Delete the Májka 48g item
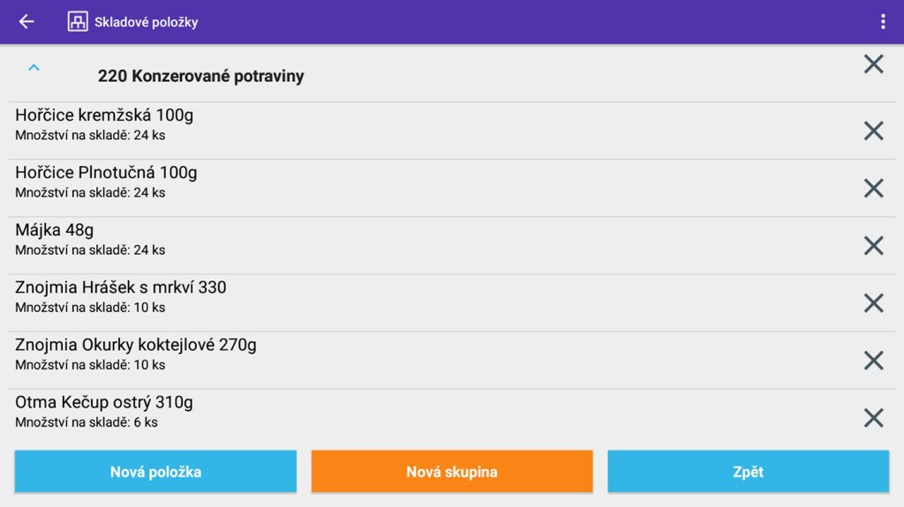The width and height of the screenshot is (904, 507). click(873, 245)
